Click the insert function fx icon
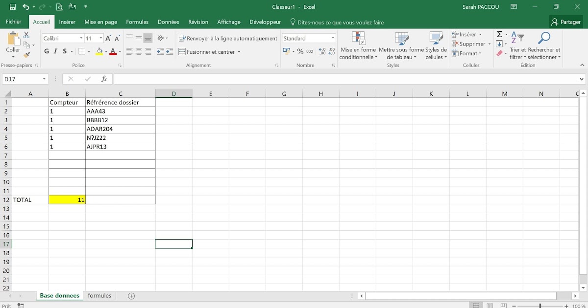 (104, 79)
